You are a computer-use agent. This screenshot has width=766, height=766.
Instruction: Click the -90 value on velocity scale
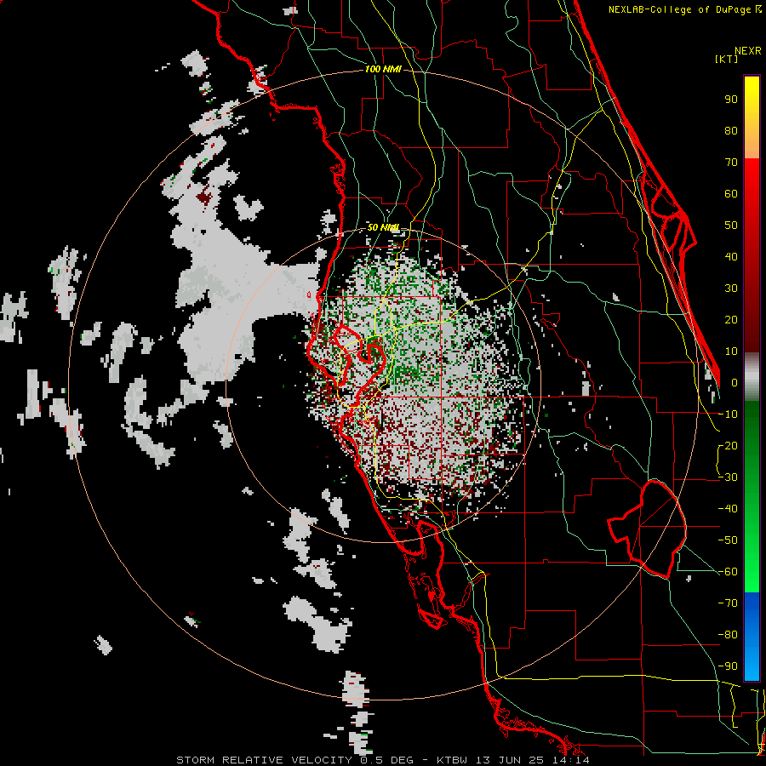pyautogui.click(x=728, y=666)
